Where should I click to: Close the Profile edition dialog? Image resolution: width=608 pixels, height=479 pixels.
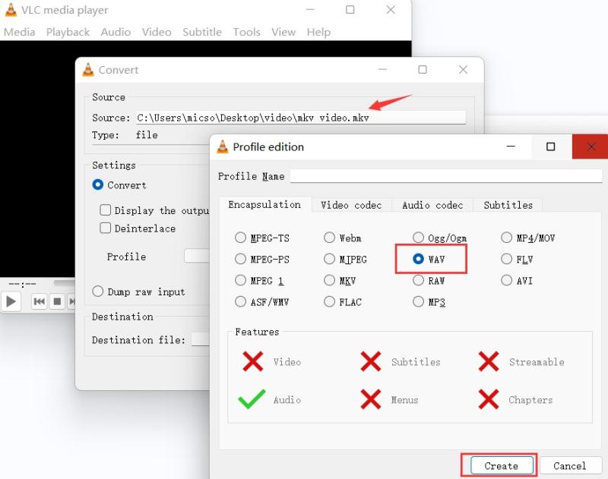tap(591, 147)
